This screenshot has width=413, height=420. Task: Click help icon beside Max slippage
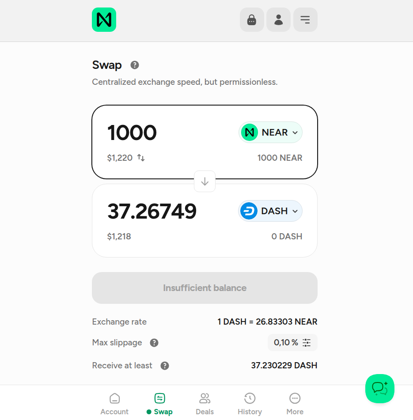pyautogui.click(x=154, y=343)
